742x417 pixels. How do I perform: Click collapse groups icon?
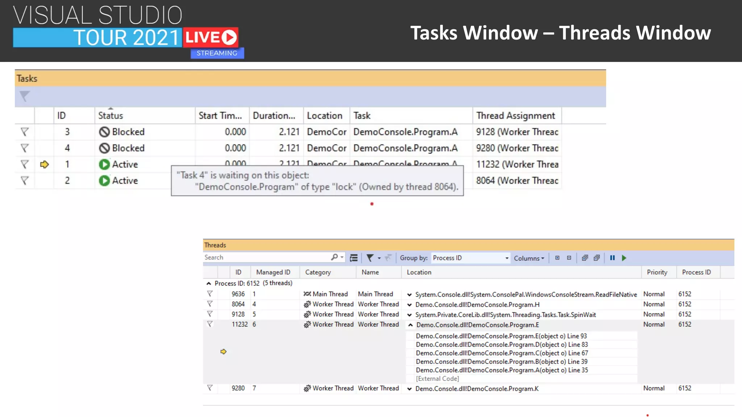pos(569,258)
